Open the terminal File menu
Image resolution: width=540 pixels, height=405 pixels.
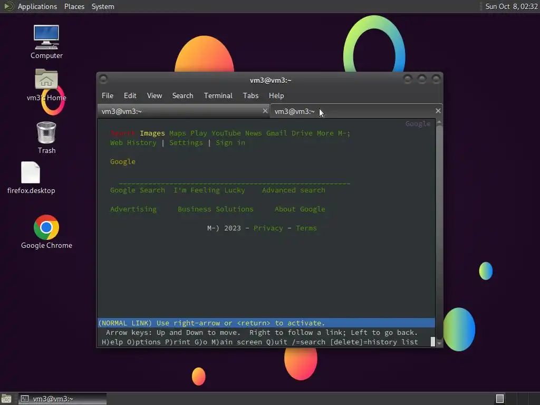108,96
